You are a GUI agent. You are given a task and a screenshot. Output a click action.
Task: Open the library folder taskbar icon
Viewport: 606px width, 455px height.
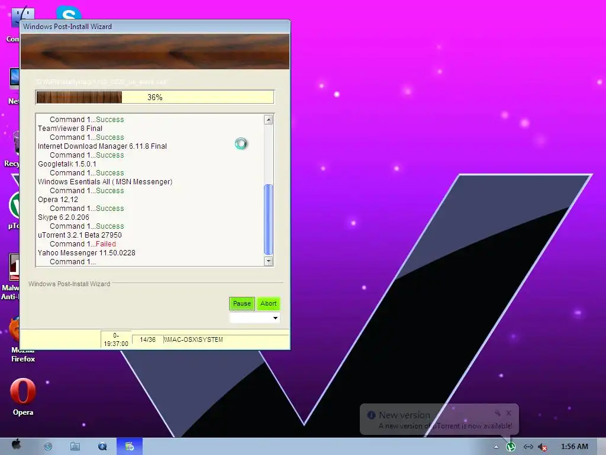(75, 447)
